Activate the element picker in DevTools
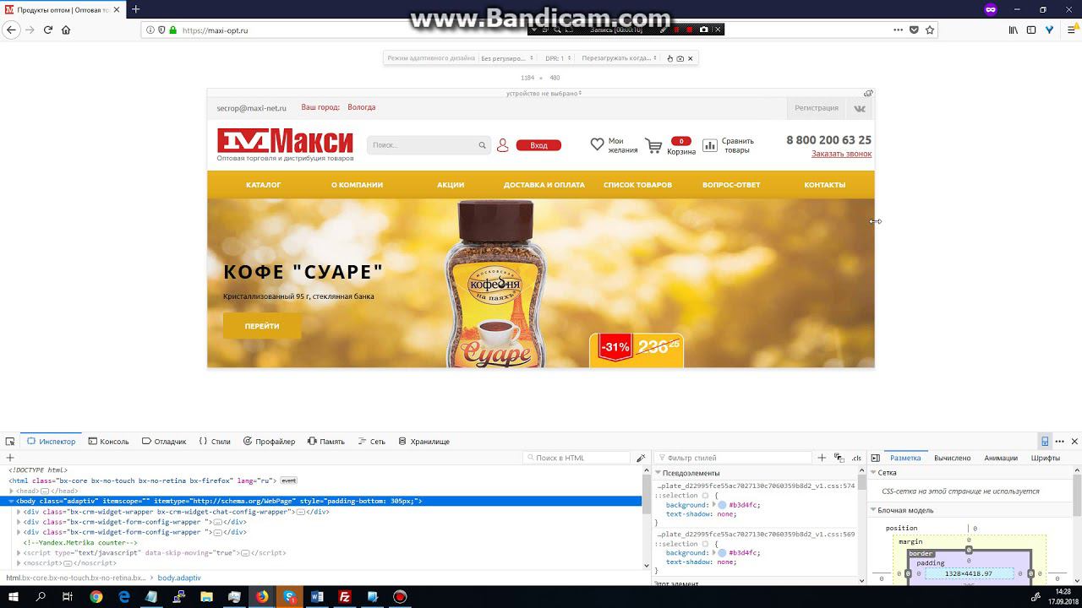Viewport: 1082px width, 608px height. pyautogui.click(x=10, y=441)
